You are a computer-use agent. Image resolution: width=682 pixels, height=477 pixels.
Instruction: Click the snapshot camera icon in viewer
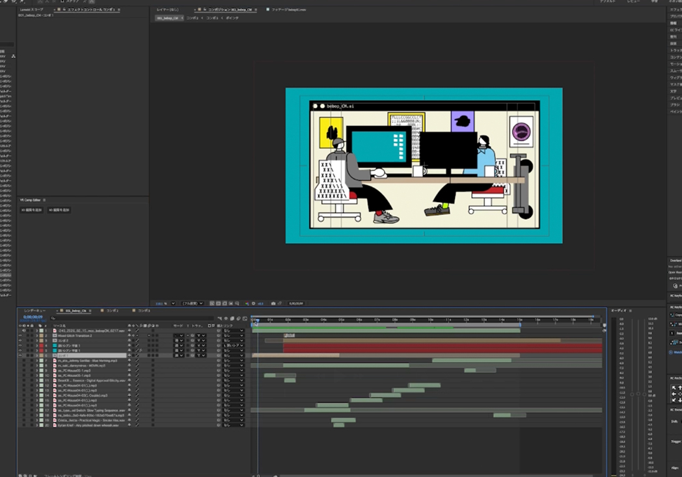pyautogui.click(x=273, y=303)
